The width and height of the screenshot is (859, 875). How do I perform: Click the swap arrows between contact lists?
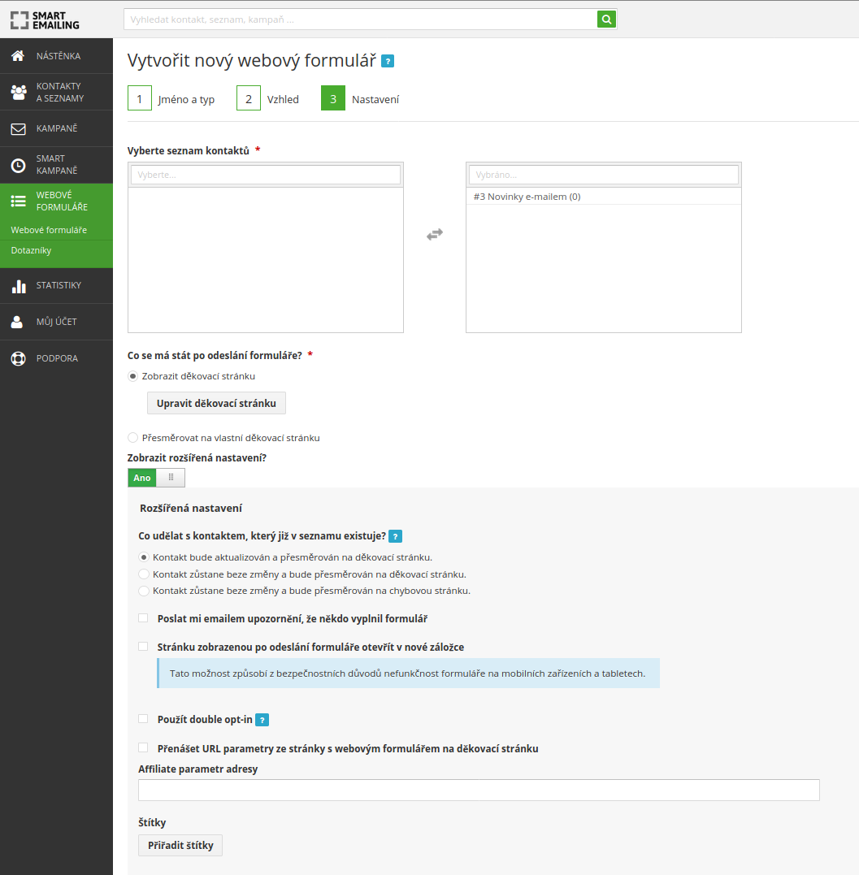(x=435, y=234)
